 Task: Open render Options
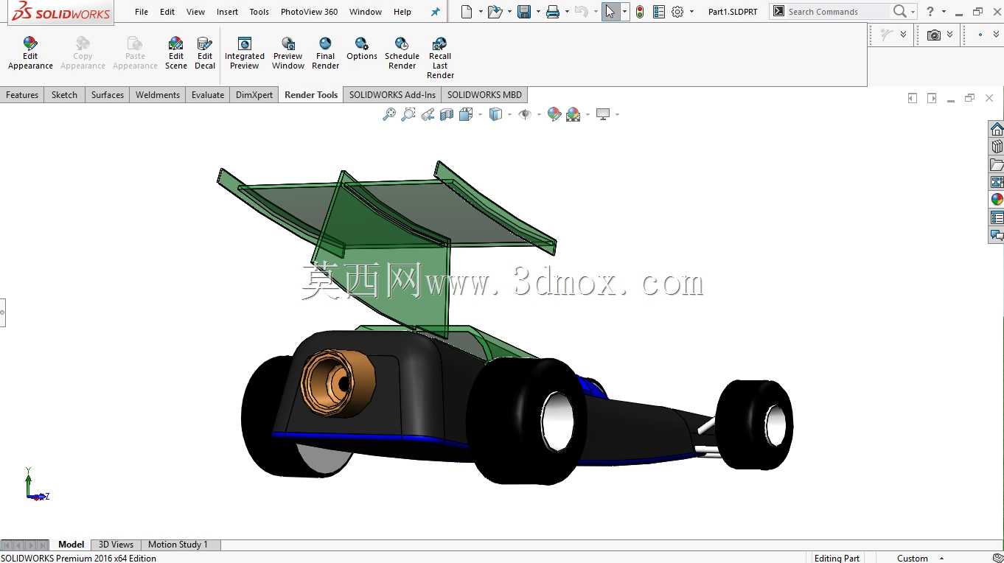tap(362, 49)
